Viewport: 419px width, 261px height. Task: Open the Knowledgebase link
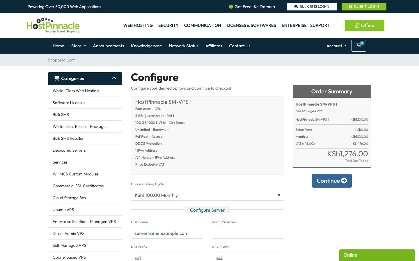coord(146,46)
